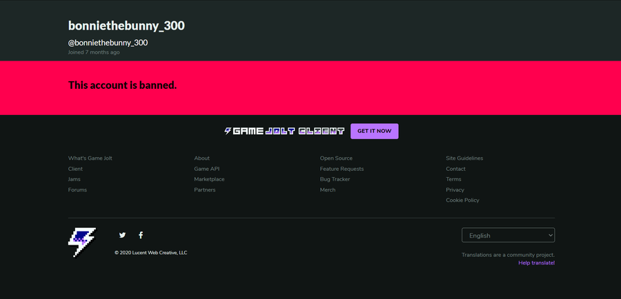Visit the Merch footer link

tap(328, 190)
